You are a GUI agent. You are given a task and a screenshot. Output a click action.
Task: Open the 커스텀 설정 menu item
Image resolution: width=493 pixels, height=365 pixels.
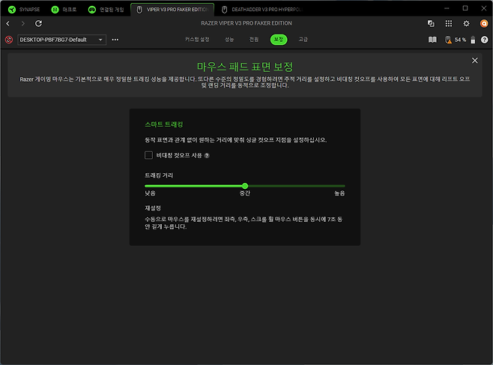click(x=199, y=39)
